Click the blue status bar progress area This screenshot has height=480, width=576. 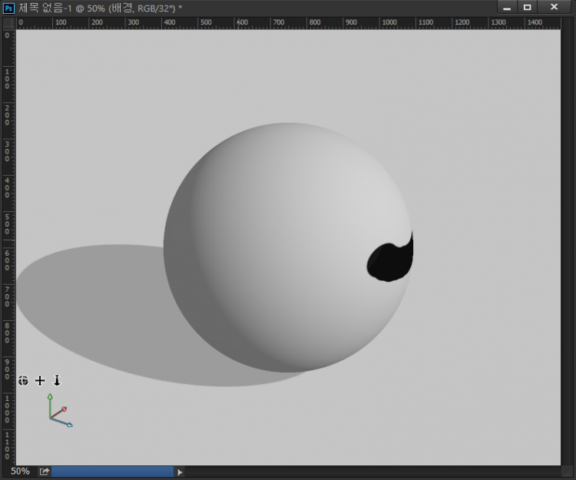[112, 472]
